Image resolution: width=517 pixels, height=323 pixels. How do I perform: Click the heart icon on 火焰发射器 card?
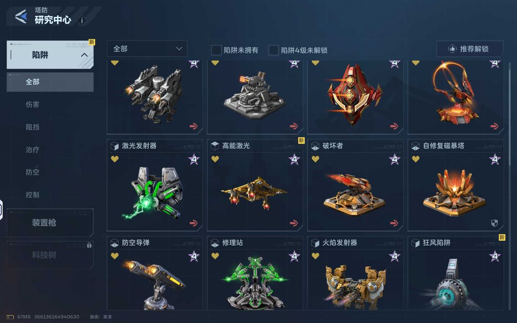pyautogui.click(x=315, y=256)
